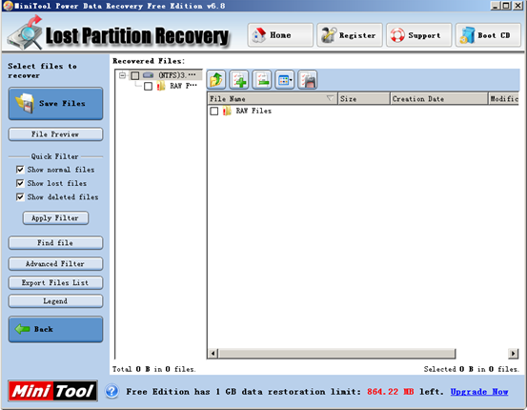This screenshot has width=527, height=410.
Task: Go up one folder level icon
Action: pyautogui.click(x=216, y=80)
